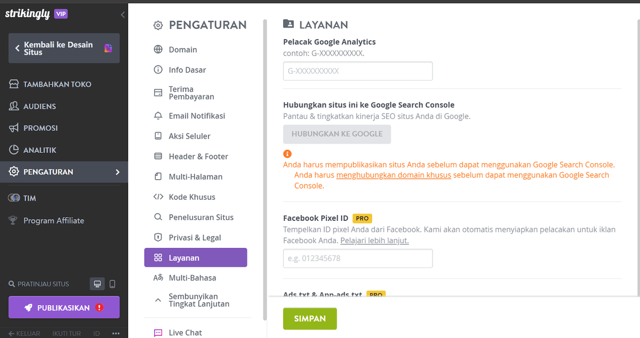This screenshot has width=640, height=338.
Task: Click the Multi-Halaman pages icon
Action: pyautogui.click(x=158, y=176)
